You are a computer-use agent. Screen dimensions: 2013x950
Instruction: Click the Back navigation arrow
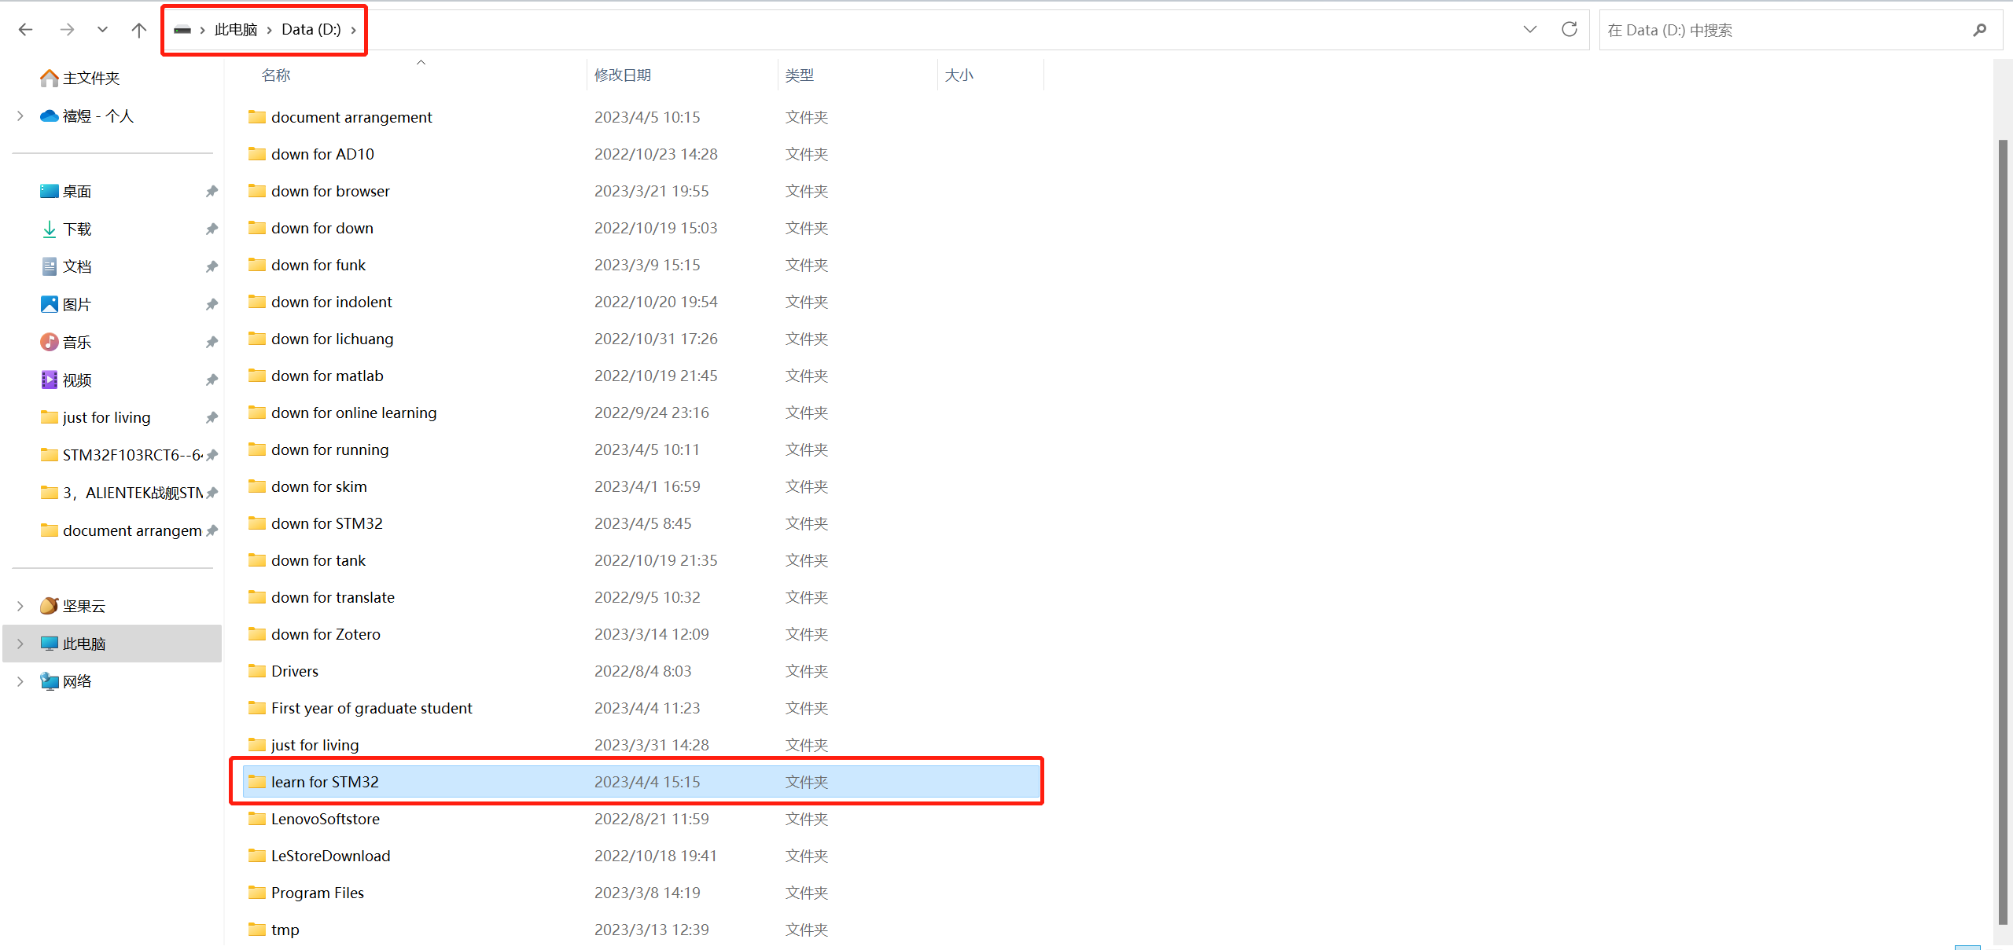click(25, 30)
